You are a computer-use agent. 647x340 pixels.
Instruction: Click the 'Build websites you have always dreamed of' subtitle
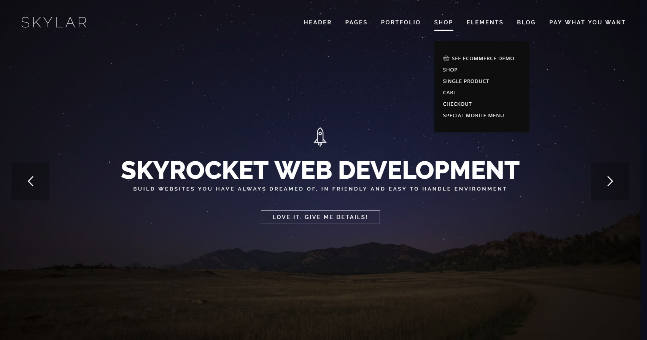point(320,189)
